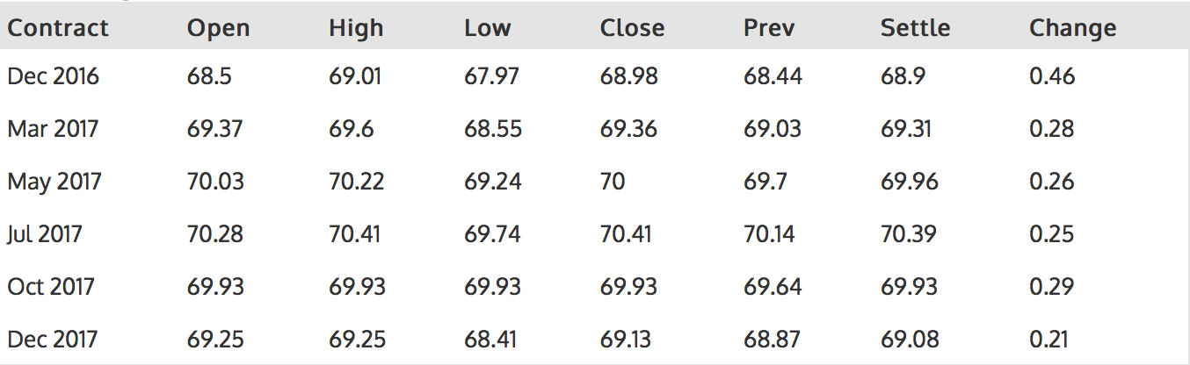Click the Low column header

point(487,28)
